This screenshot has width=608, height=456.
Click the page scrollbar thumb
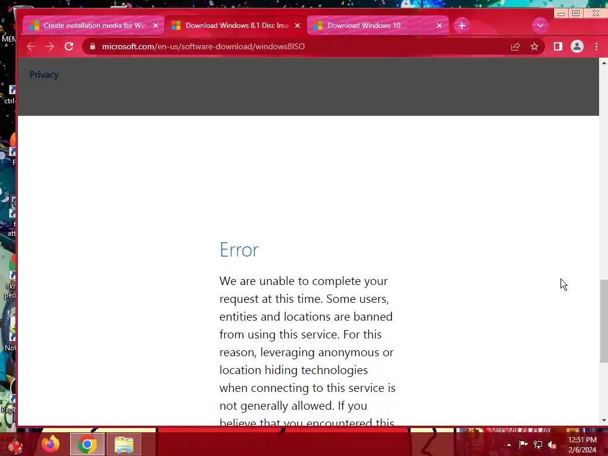coord(603,321)
